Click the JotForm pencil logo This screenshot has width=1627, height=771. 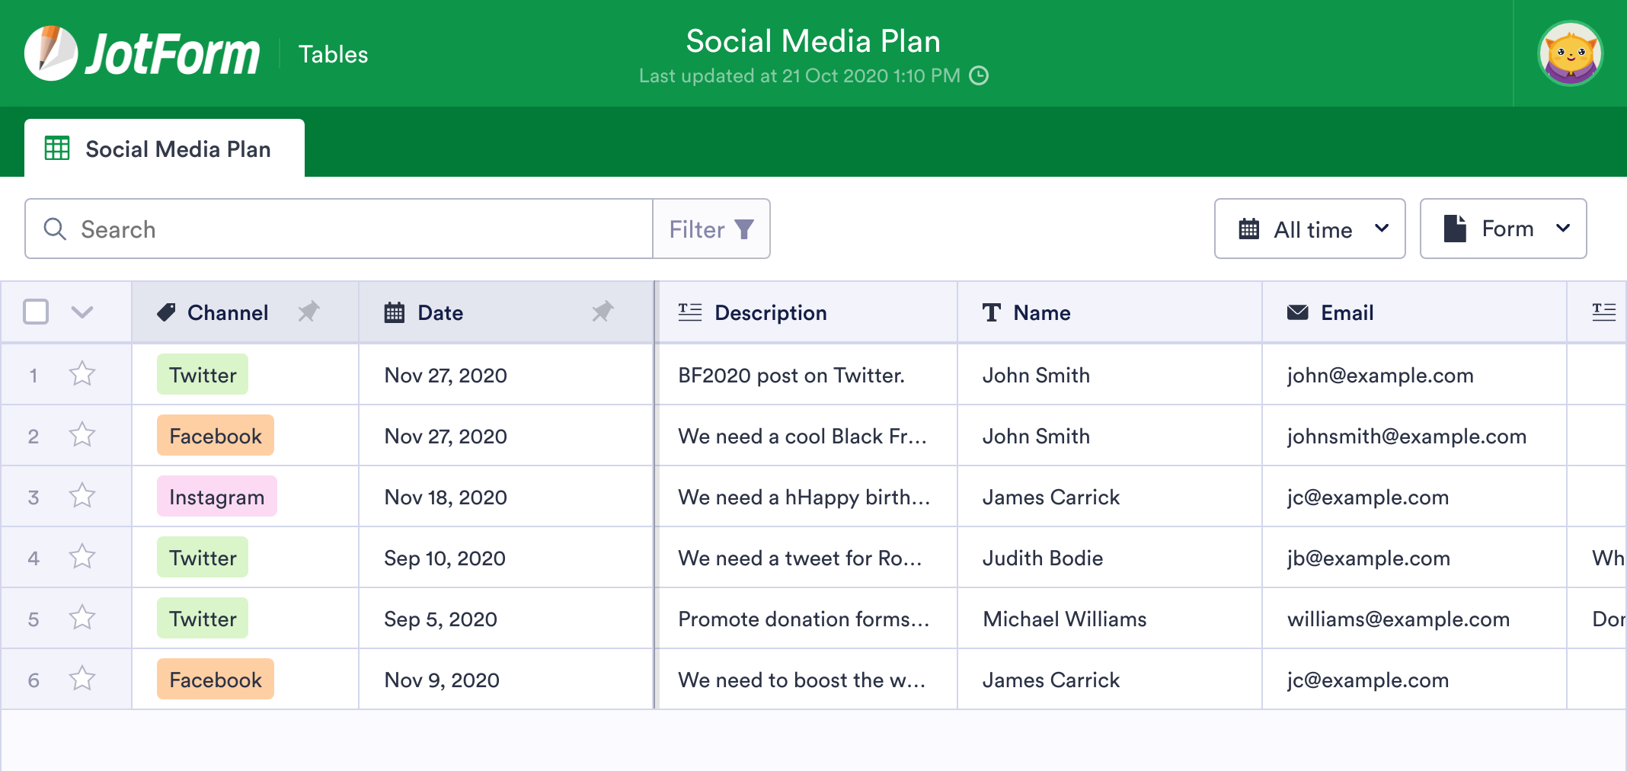coord(52,52)
